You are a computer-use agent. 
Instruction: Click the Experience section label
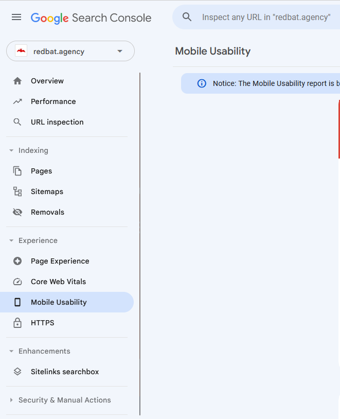click(38, 240)
